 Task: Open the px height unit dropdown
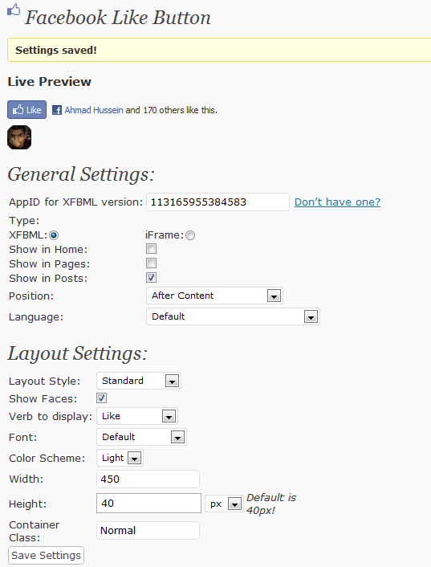pyautogui.click(x=224, y=504)
